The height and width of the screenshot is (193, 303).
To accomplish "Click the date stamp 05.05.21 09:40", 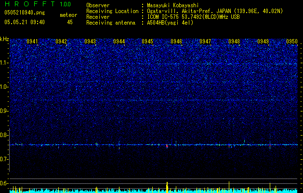I will click(25, 22).
